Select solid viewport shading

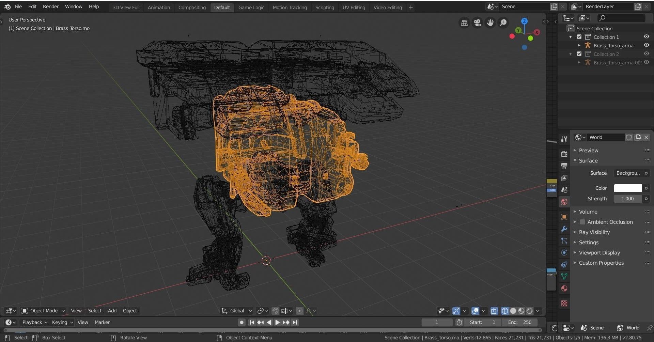point(513,311)
